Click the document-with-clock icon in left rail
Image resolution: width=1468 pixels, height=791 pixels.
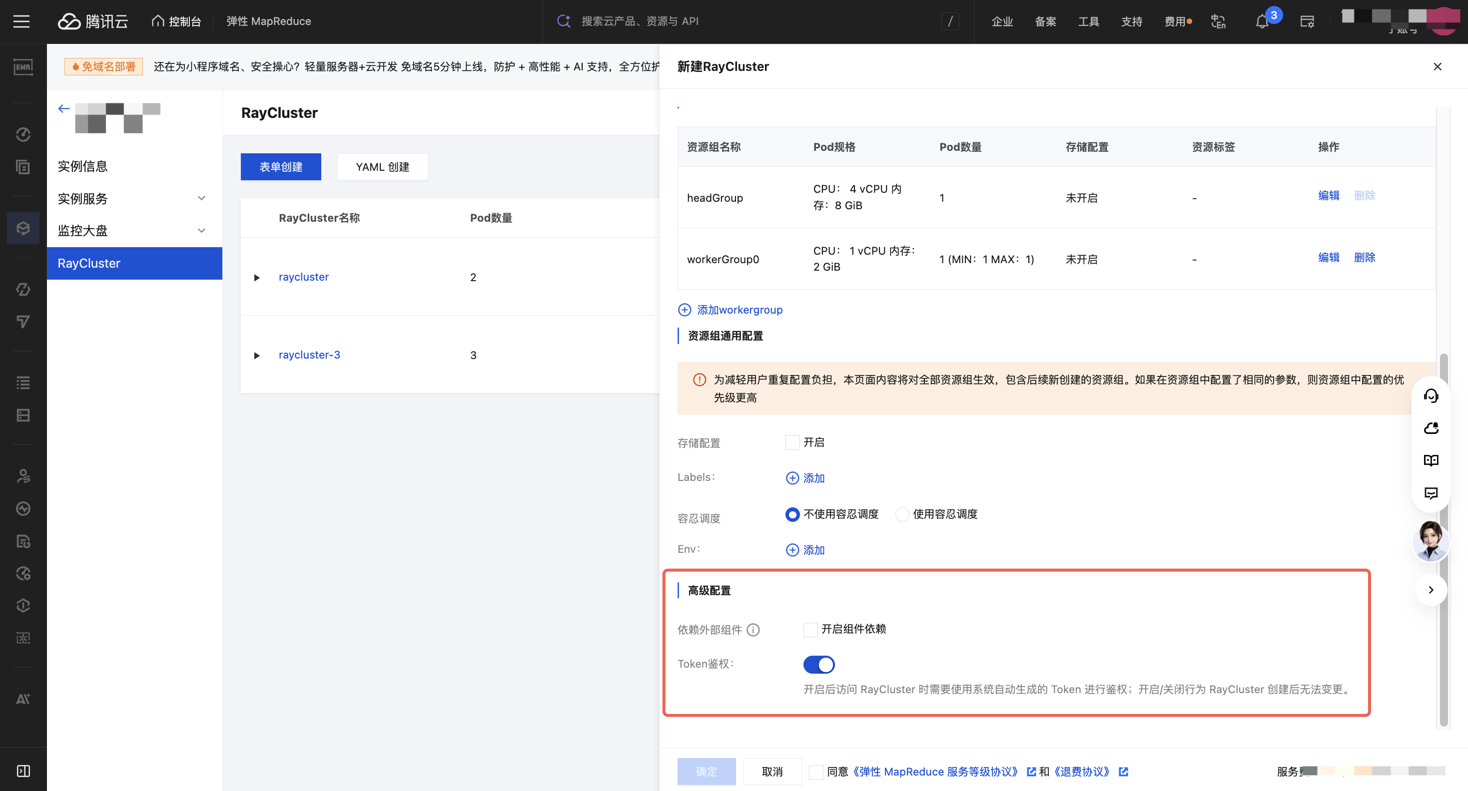tap(23, 541)
